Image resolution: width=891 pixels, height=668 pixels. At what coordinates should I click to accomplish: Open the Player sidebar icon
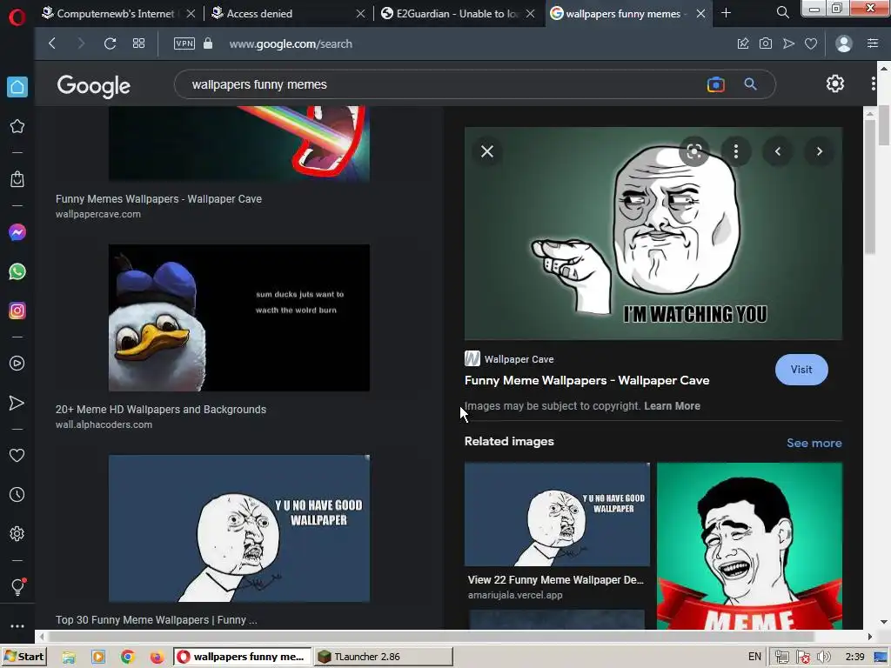pos(17,364)
